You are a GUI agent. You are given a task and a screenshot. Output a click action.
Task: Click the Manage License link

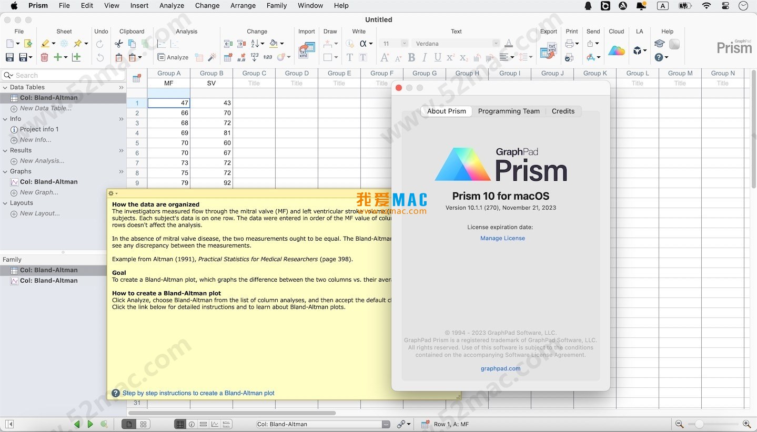pos(502,238)
